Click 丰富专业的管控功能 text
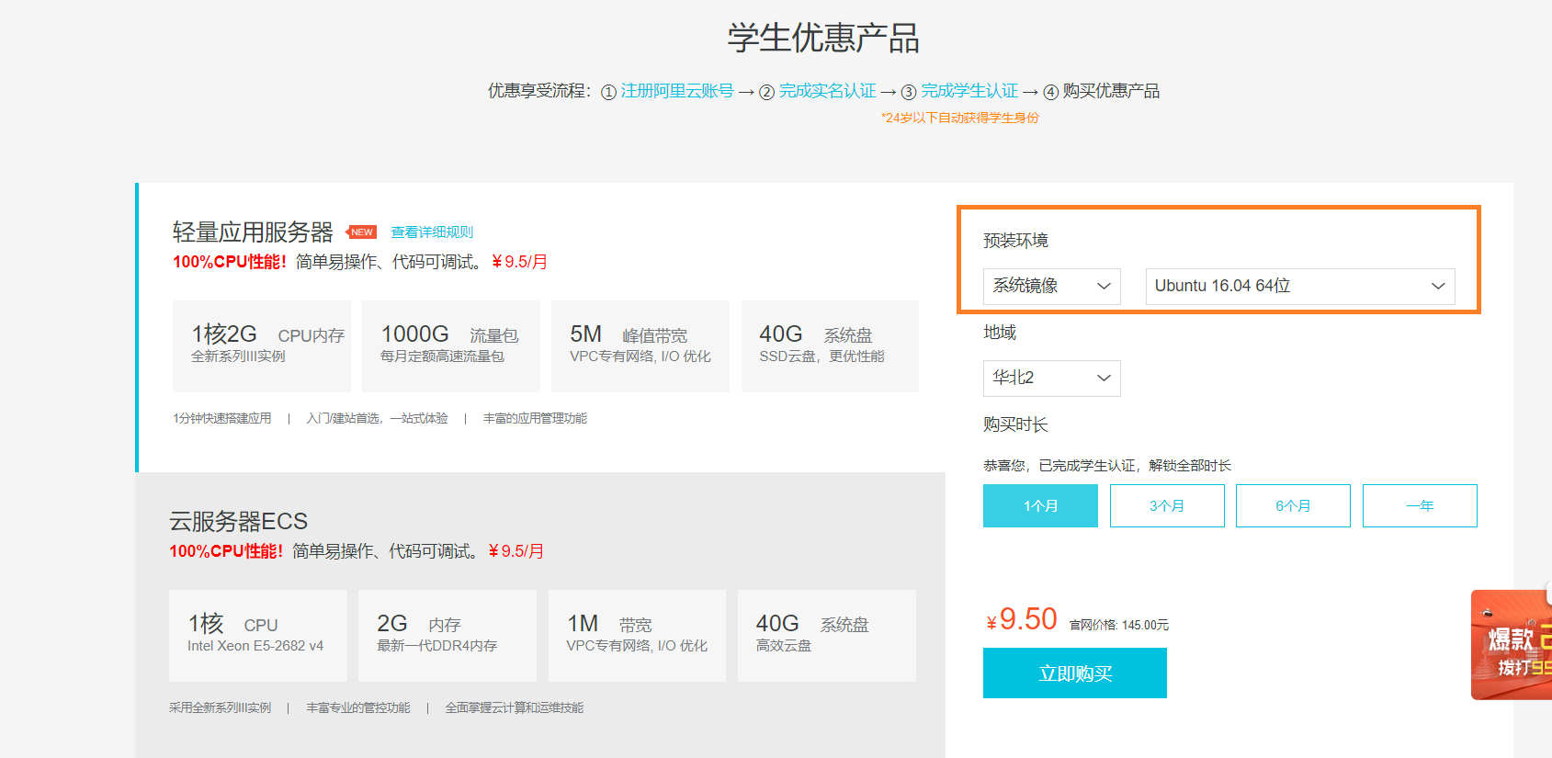 click(358, 707)
